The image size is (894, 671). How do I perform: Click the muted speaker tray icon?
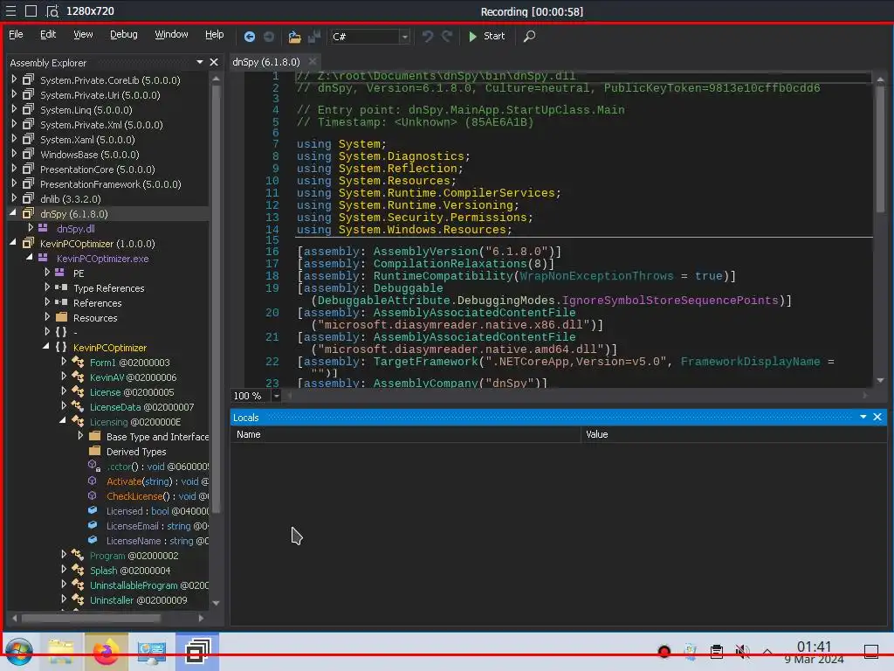[742, 651]
